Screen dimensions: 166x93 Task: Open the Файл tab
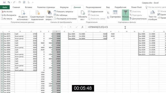point(5,7)
